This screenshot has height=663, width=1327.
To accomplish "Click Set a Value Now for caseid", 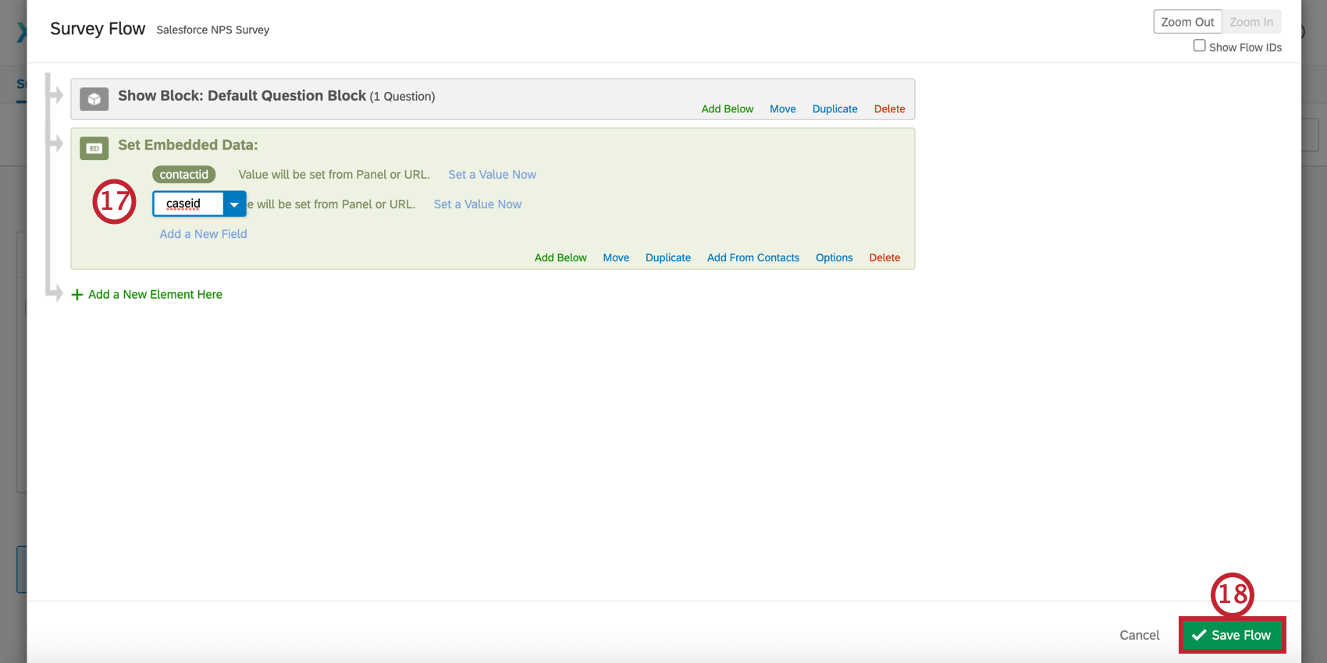I will pos(477,204).
